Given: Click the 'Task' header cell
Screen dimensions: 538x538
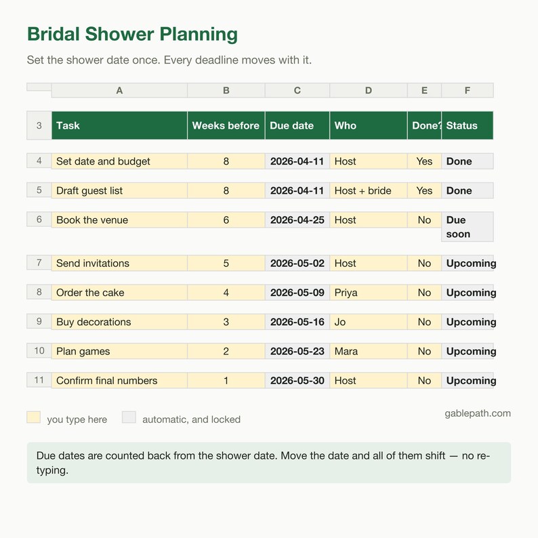Looking at the screenshot, I should pos(119,125).
